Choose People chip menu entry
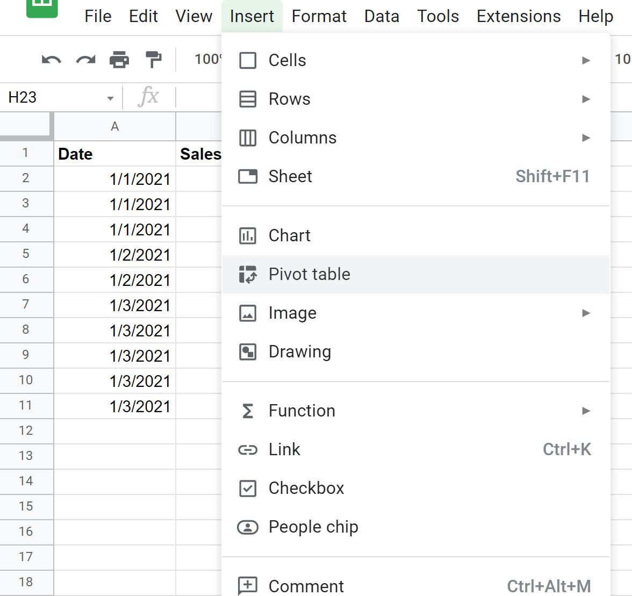The height and width of the screenshot is (596, 632). click(x=415, y=527)
